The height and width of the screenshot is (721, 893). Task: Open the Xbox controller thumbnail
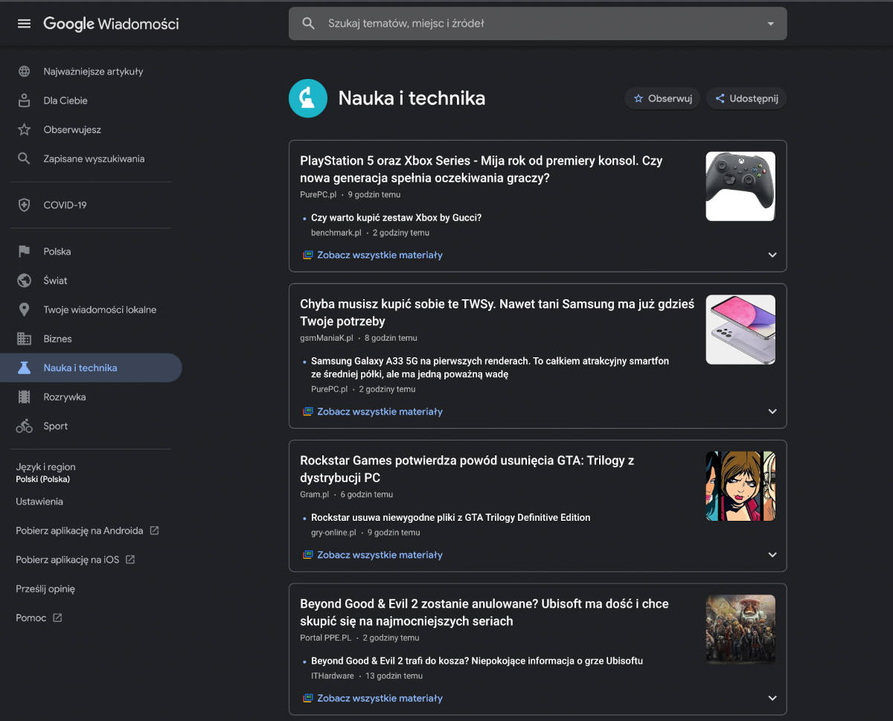click(740, 186)
